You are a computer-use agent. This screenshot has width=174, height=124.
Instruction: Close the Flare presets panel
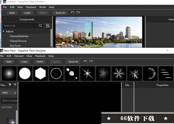[15, 85]
